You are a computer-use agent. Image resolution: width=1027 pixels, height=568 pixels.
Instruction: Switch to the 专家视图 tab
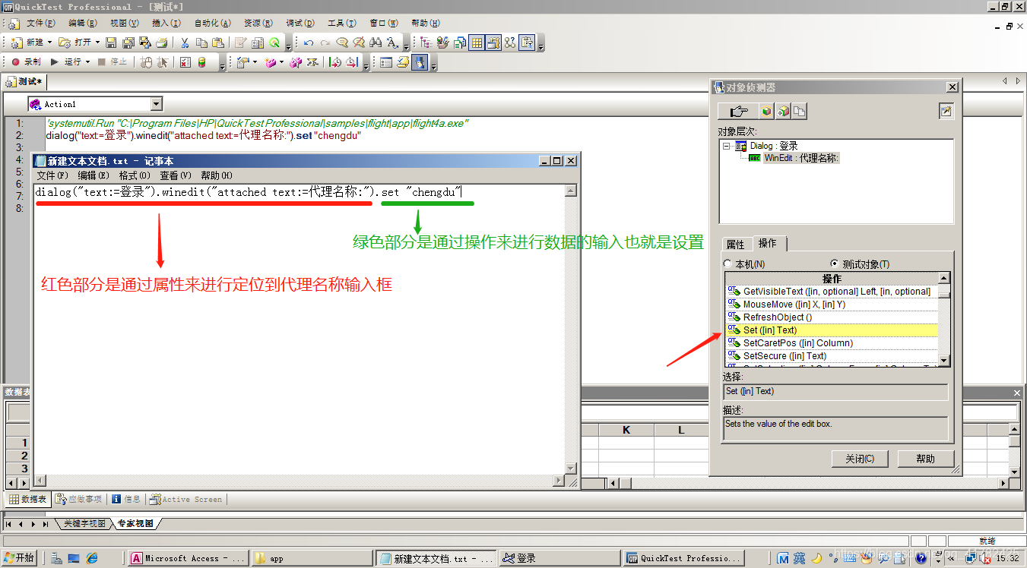tap(135, 524)
